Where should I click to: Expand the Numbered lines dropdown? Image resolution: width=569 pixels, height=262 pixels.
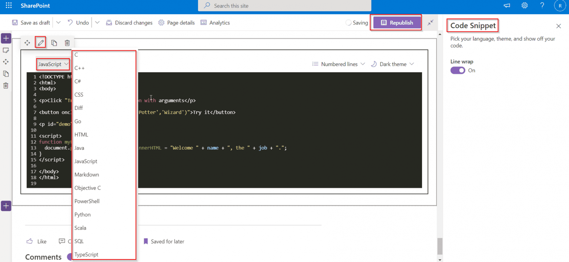[x=338, y=64]
